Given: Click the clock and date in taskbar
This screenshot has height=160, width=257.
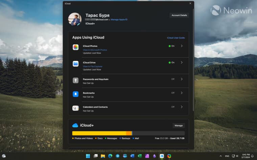Looking at the screenshot, I should [x=246, y=156].
